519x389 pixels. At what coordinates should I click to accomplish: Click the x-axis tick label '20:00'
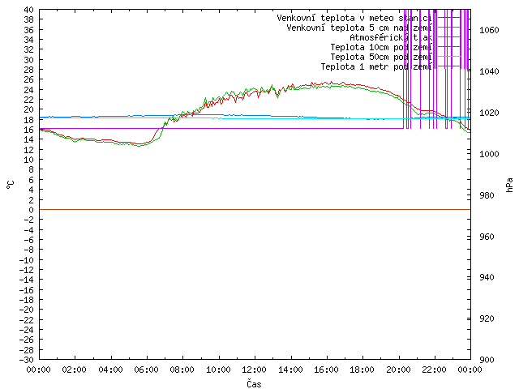tap(398, 370)
